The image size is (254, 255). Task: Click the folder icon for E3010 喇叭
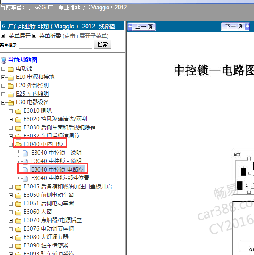coord(18,111)
